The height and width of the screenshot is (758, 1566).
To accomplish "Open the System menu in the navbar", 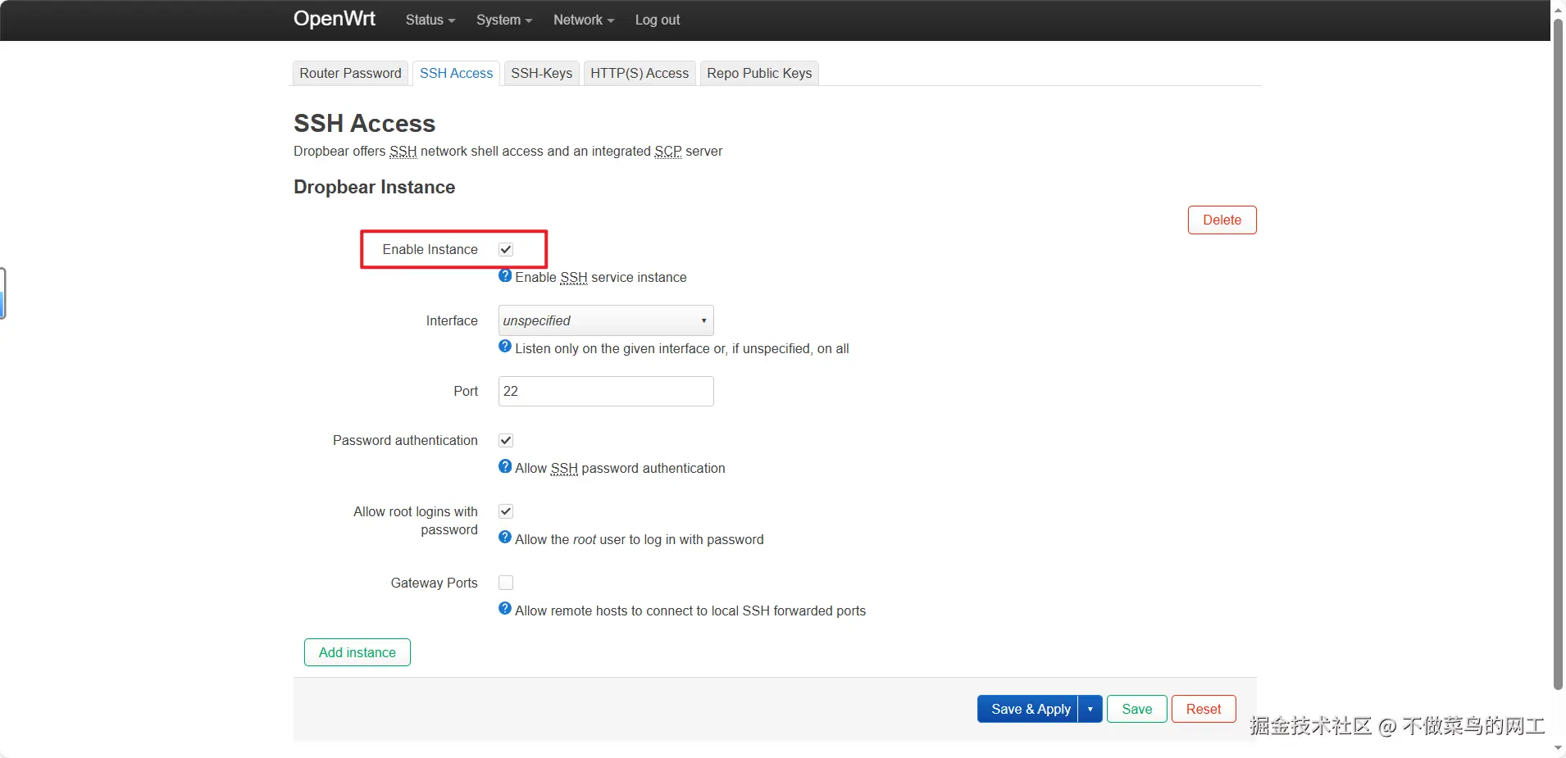I will tap(503, 20).
